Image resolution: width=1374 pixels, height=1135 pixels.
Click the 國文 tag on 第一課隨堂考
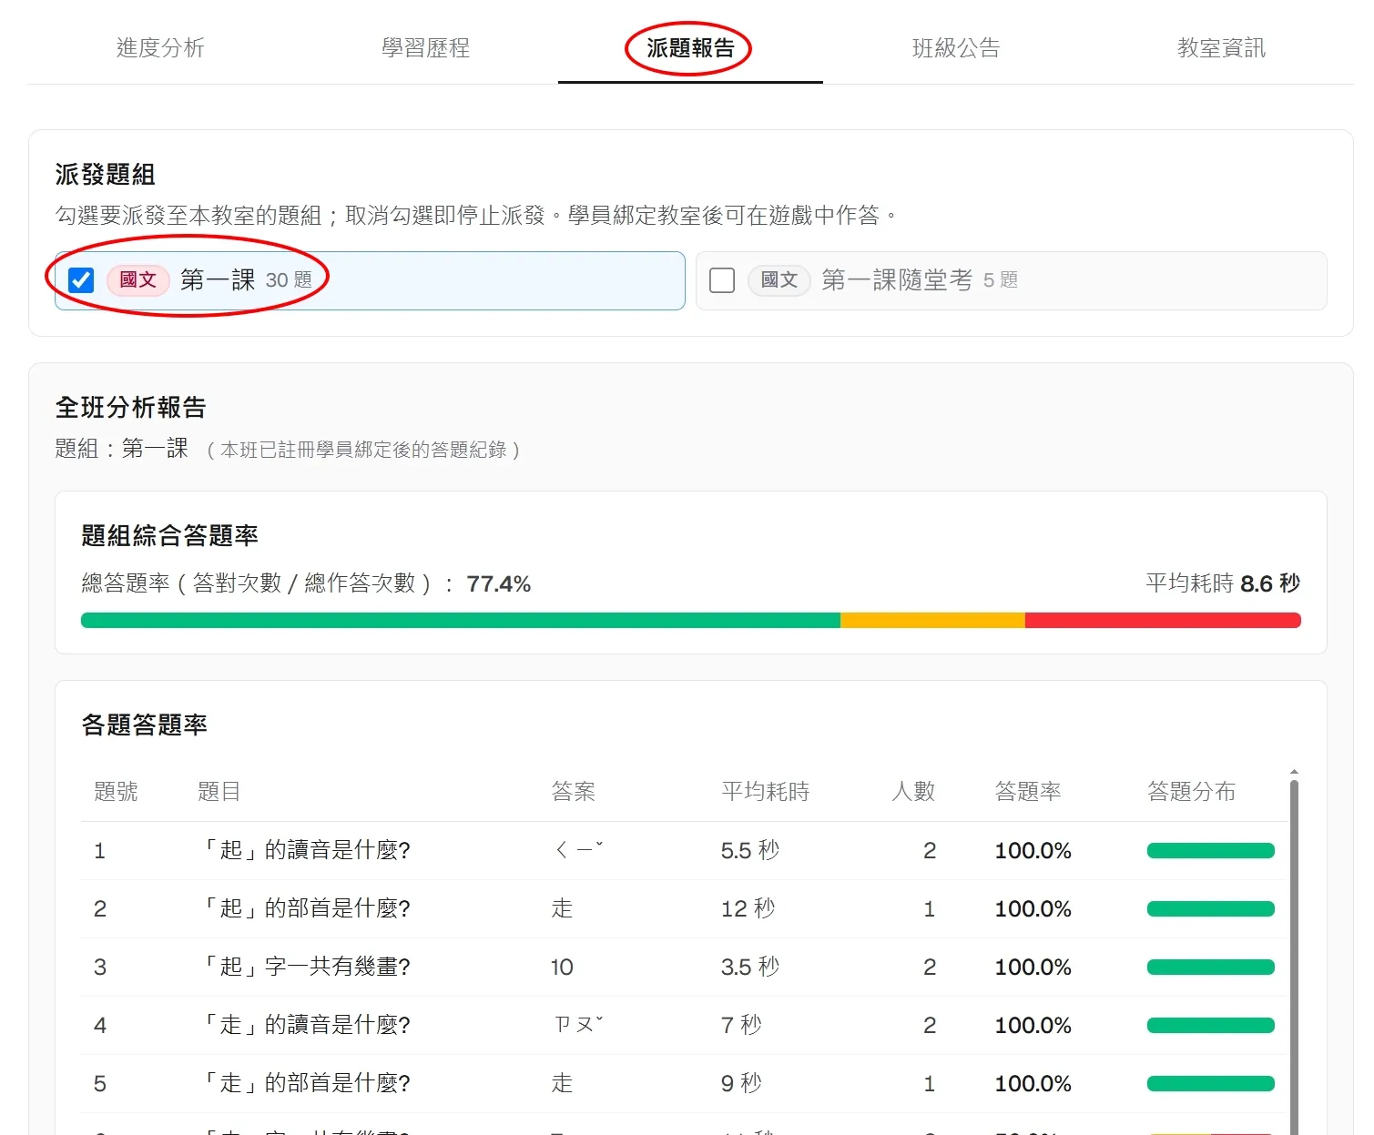point(779,279)
